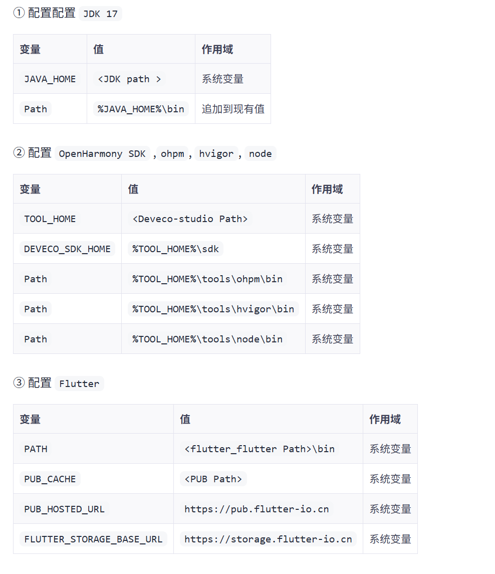Viewport: 495px width, 574px height.
Task: Click "系统变量" in FLUTTER_STORAGE_BASE_URL row
Action: 390,539
